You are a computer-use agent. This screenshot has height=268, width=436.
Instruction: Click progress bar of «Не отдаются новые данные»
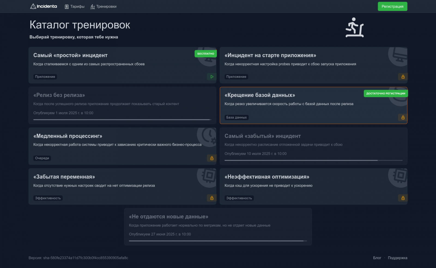click(x=218, y=241)
